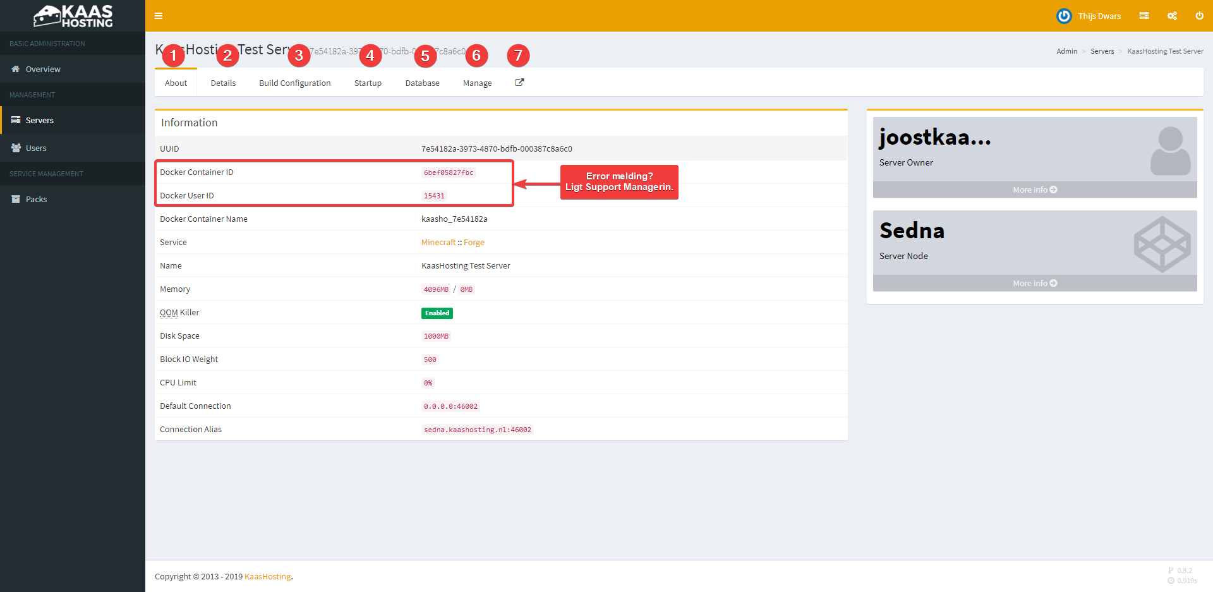Follow the Minecraft service link

[438, 243]
